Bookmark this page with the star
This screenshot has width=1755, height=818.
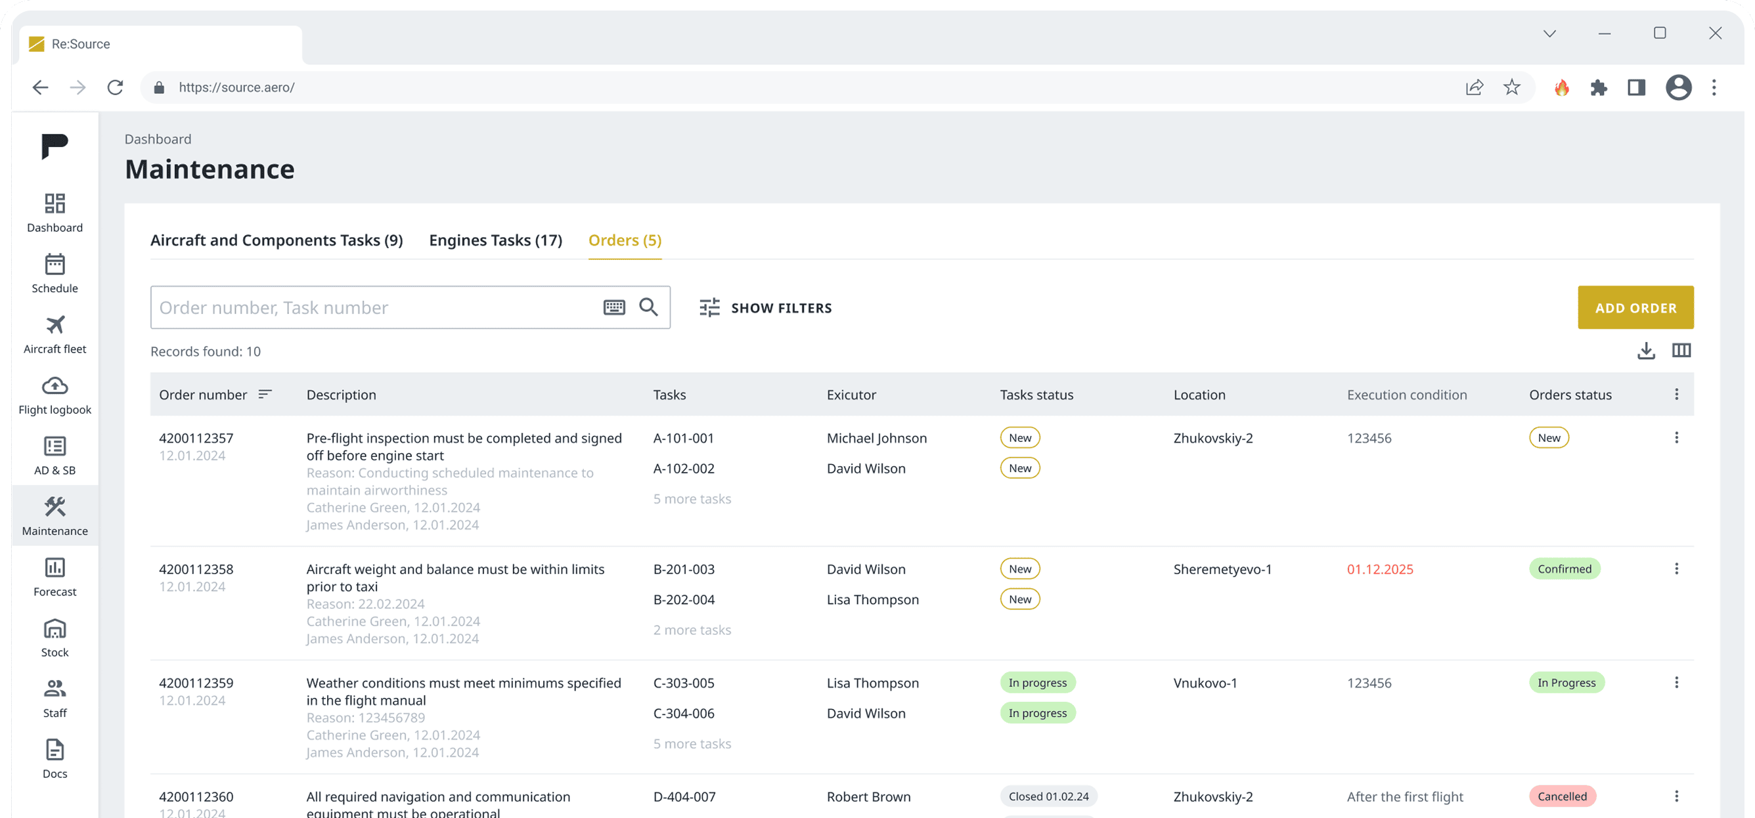[1512, 87]
